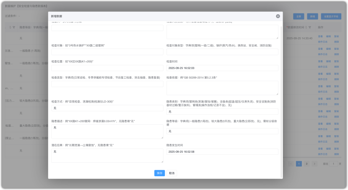
Task: Cancel the dialog with 取消
Action: point(171,173)
